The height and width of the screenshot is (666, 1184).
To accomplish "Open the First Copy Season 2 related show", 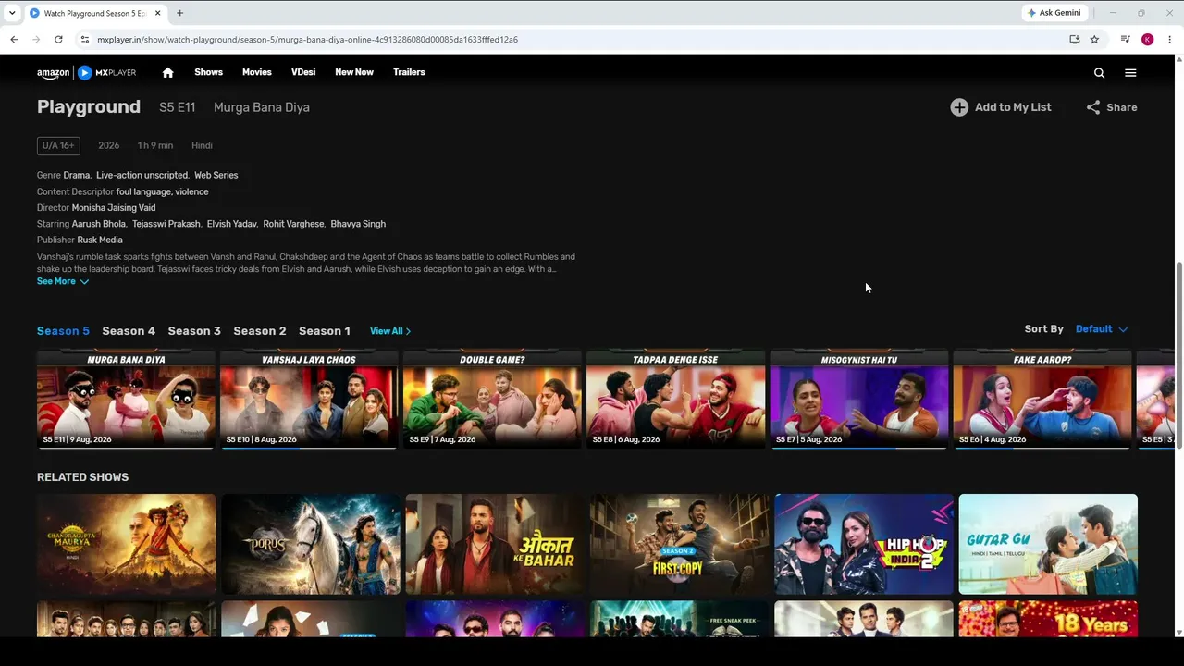I will coord(679,544).
